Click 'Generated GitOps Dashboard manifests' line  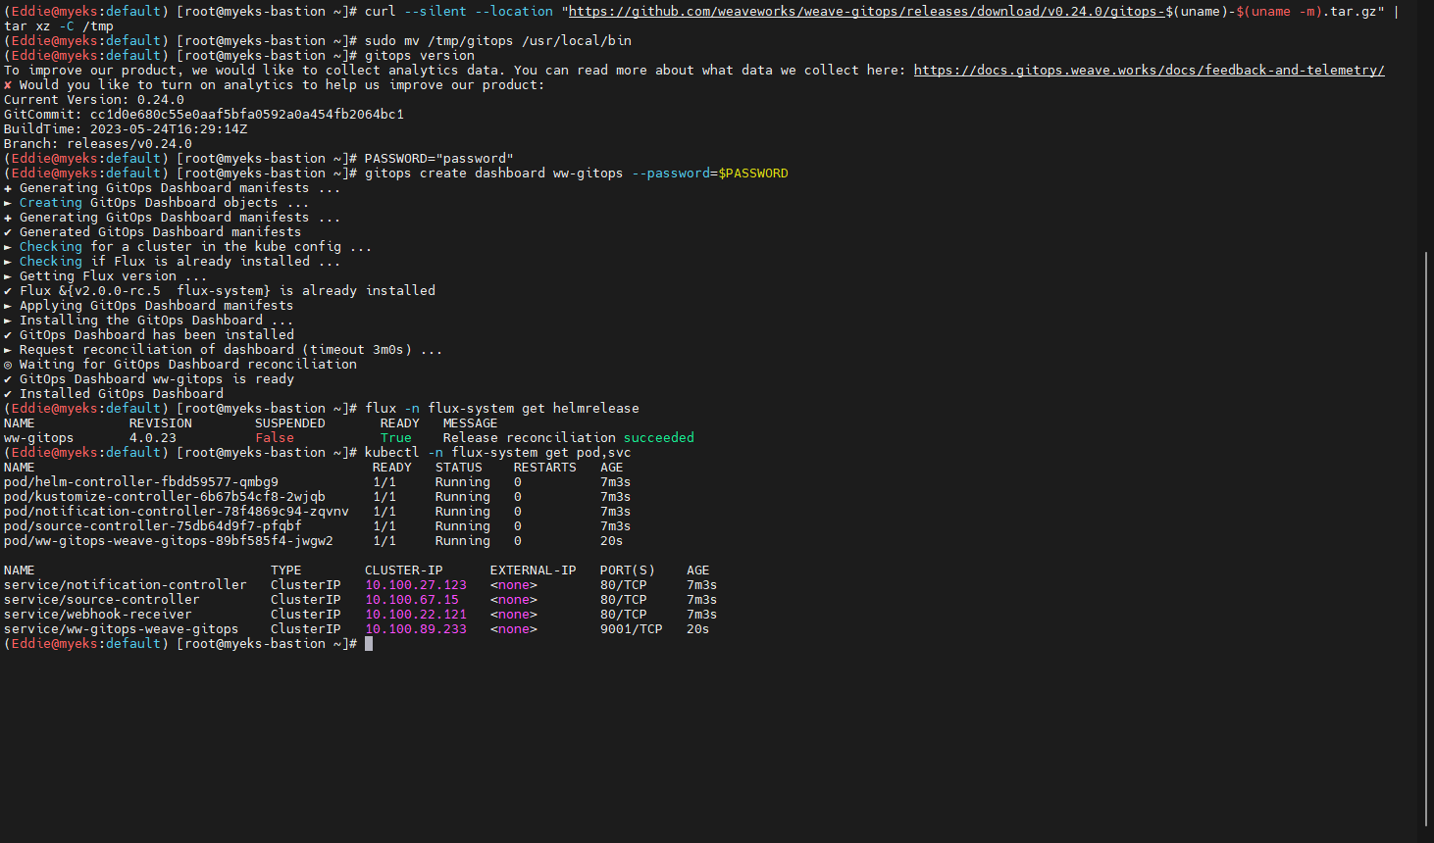(x=153, y=232)
